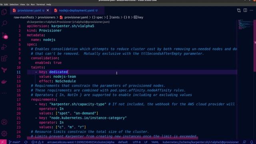
Task: Open feedback icon in status bar
Action: (244, 142)
